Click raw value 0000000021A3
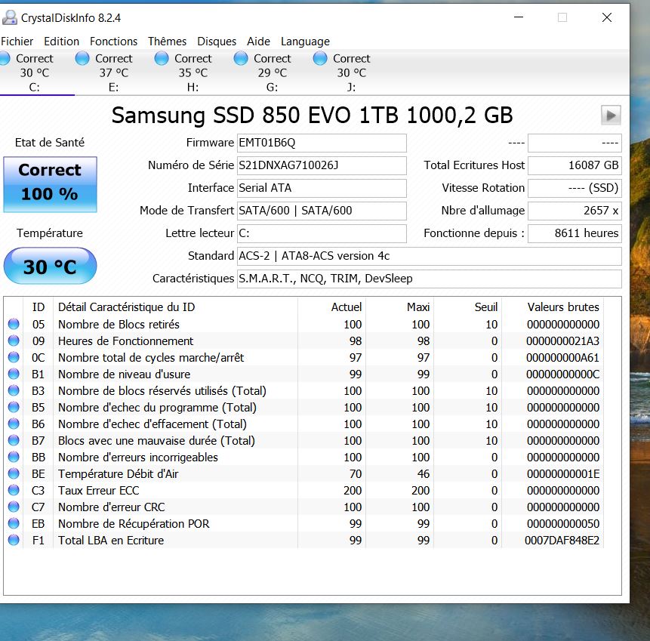 click(x=563, y=341)
